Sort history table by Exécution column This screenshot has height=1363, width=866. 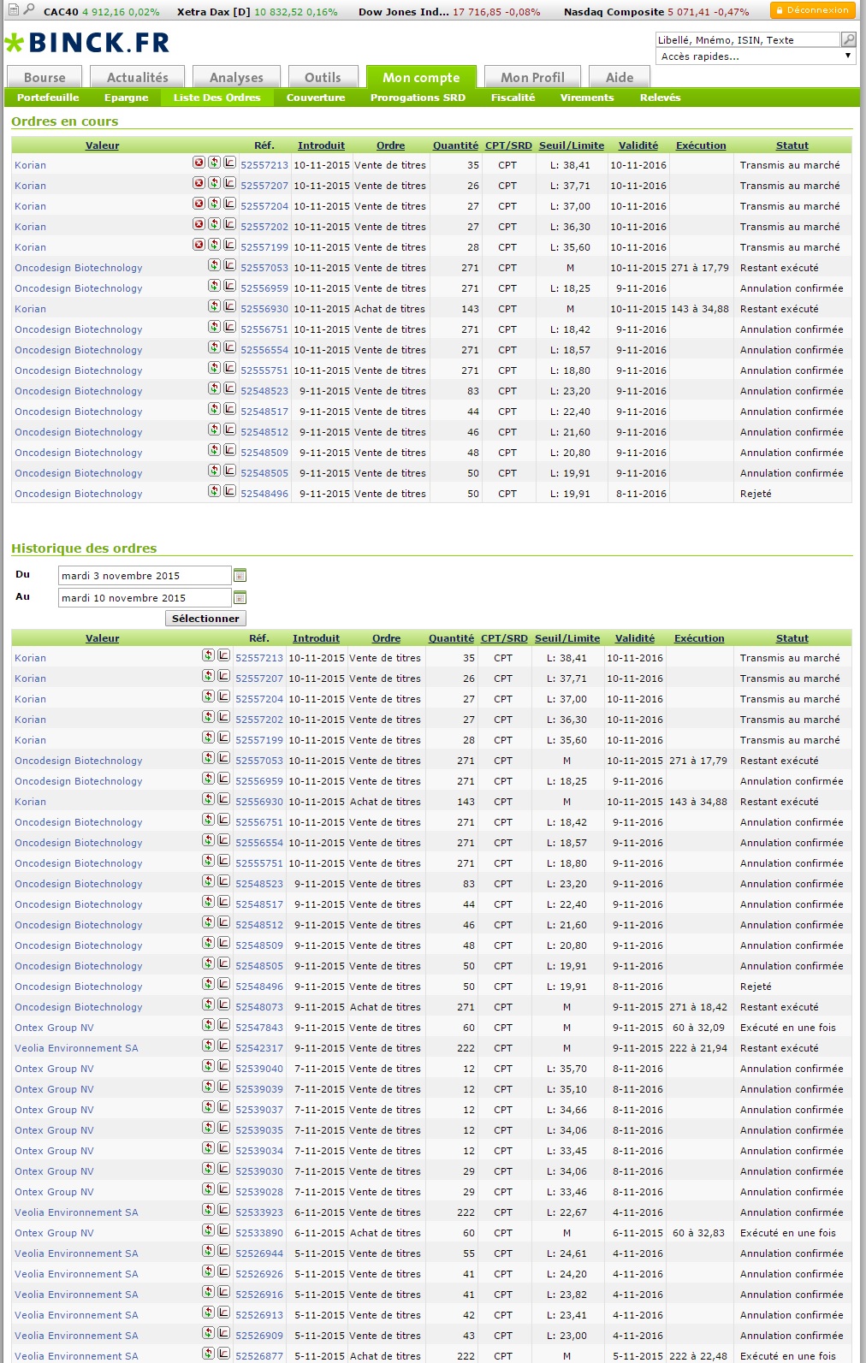coord(699,638)
